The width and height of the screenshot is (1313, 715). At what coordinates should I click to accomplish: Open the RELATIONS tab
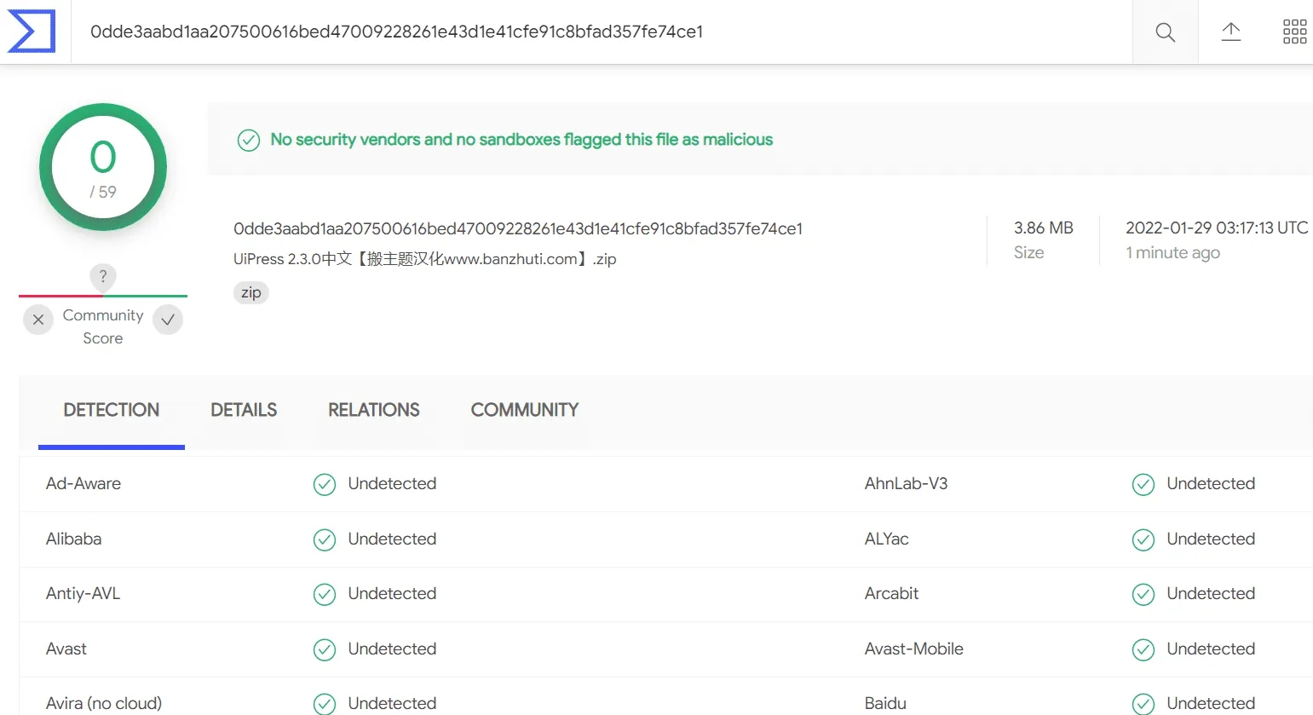point(373,410)
